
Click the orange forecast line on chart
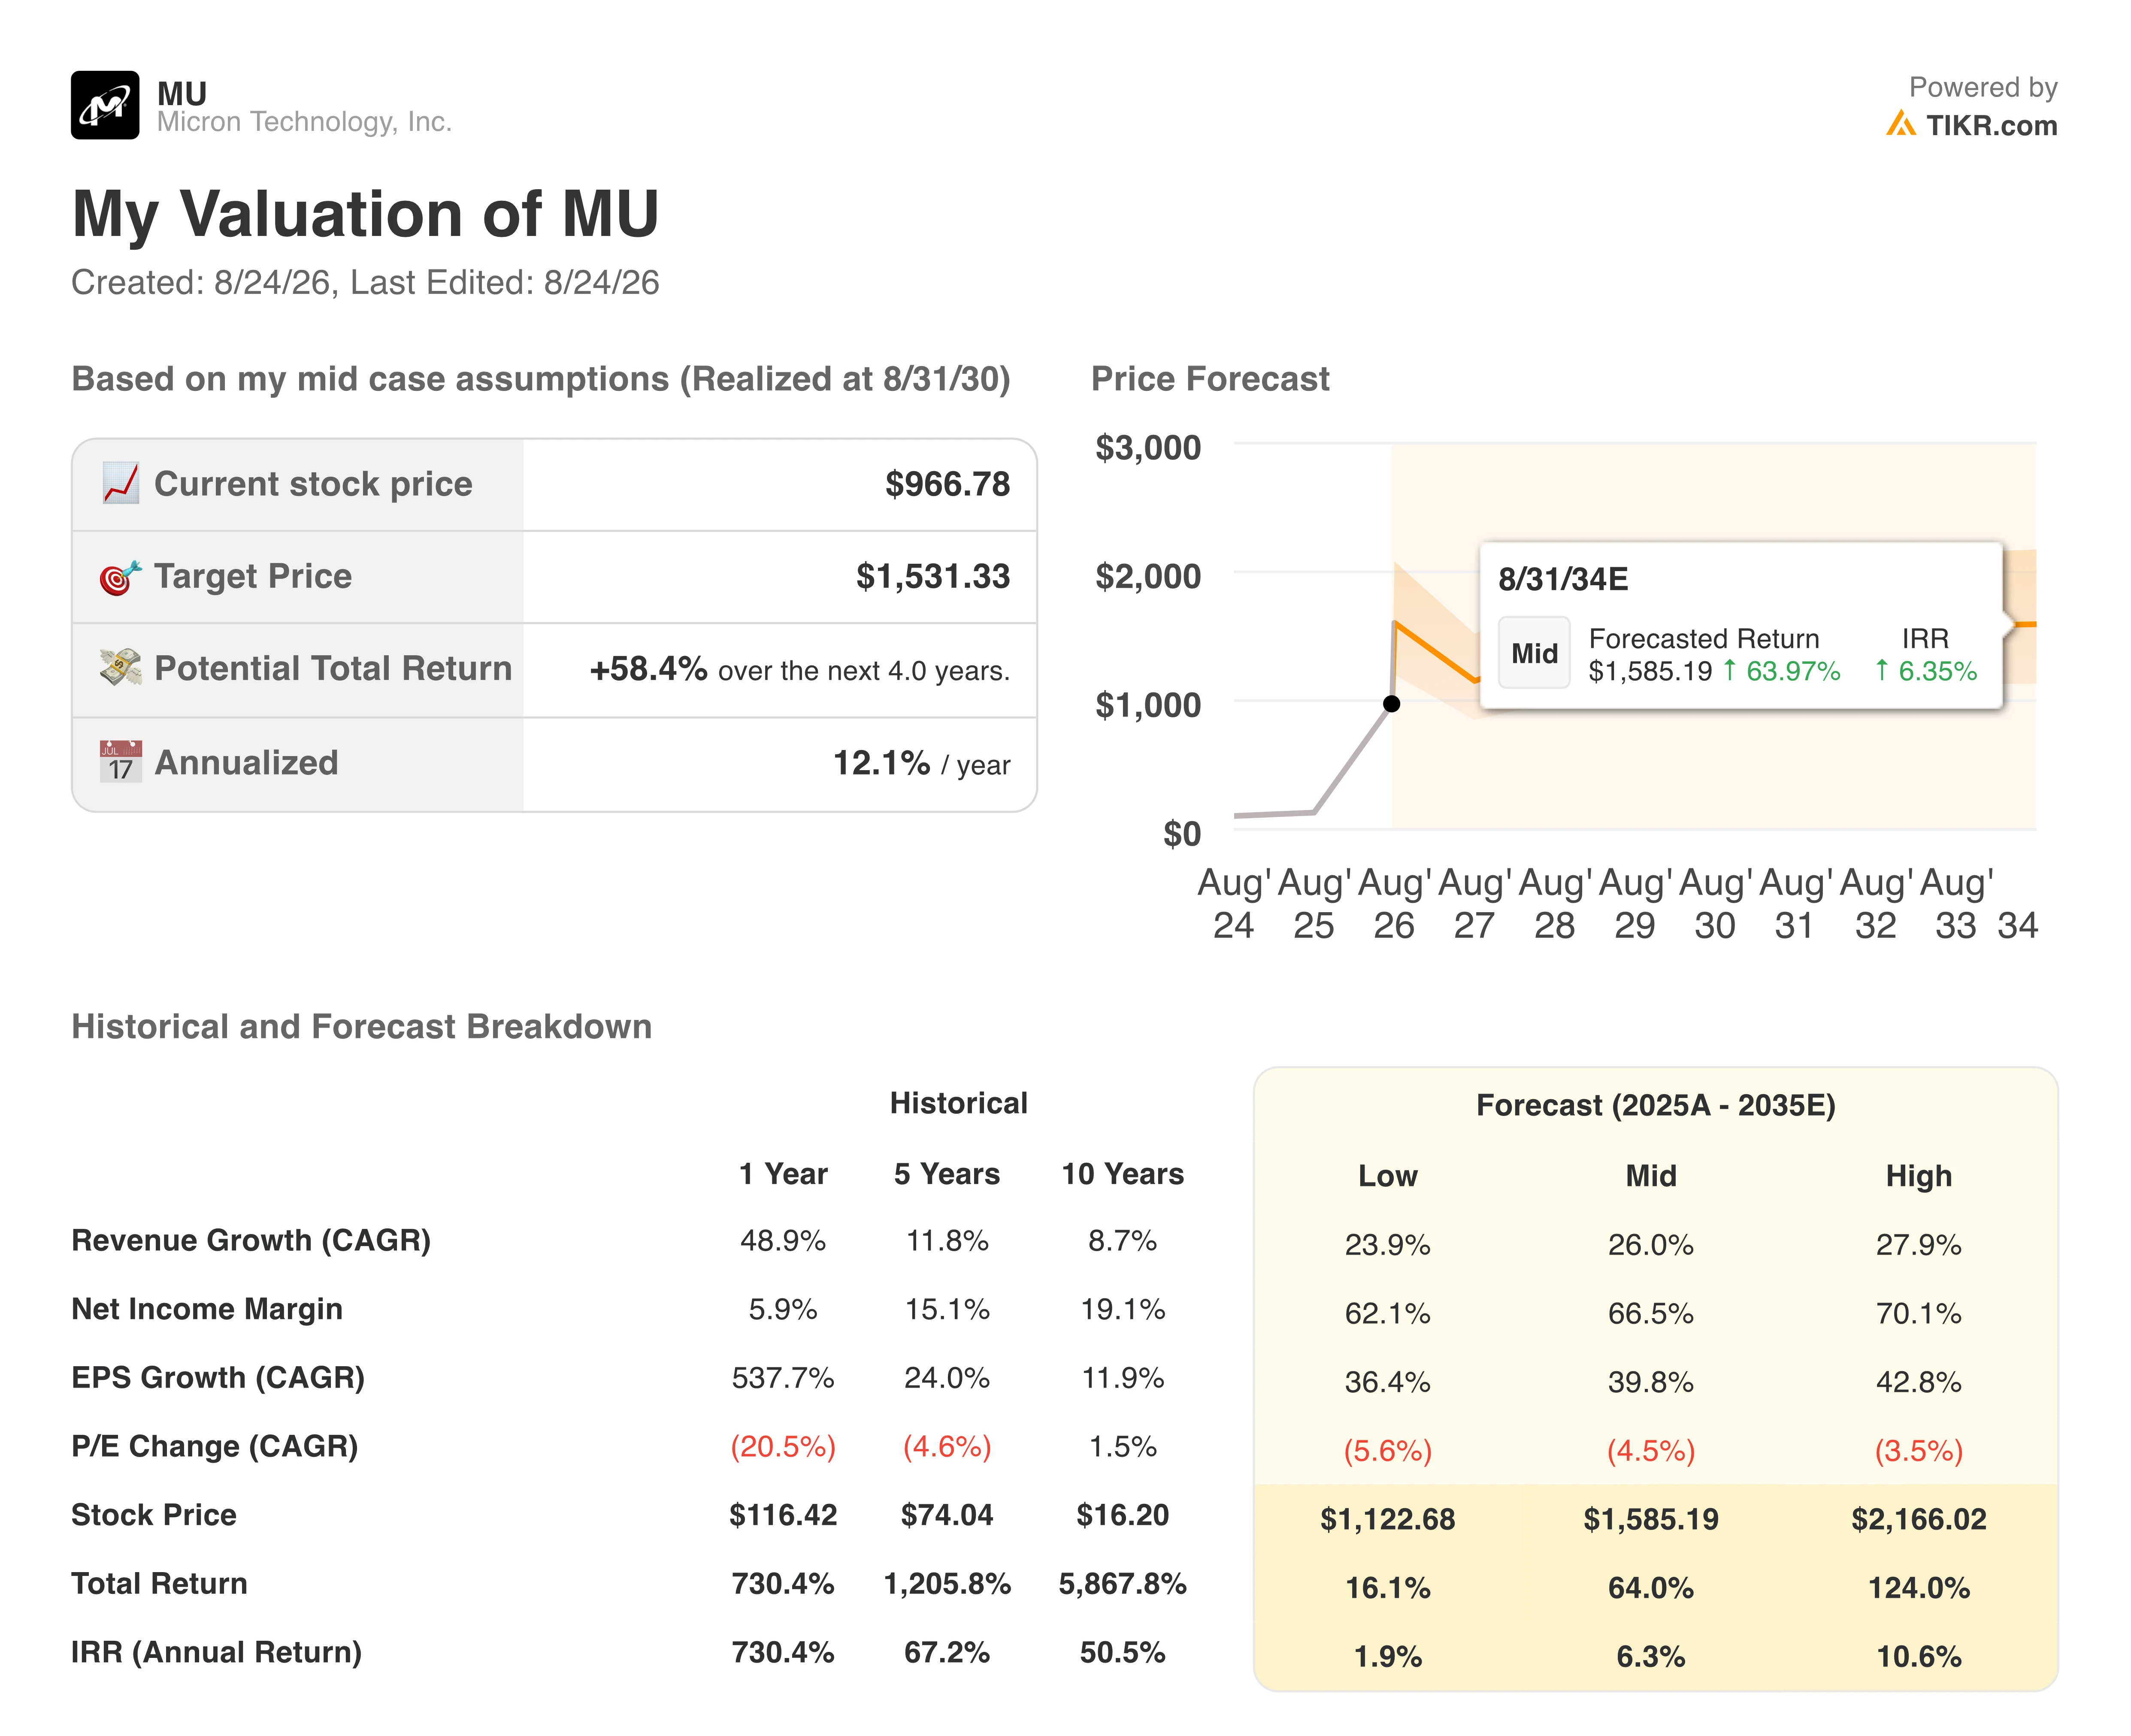(x=1435, y=652)
